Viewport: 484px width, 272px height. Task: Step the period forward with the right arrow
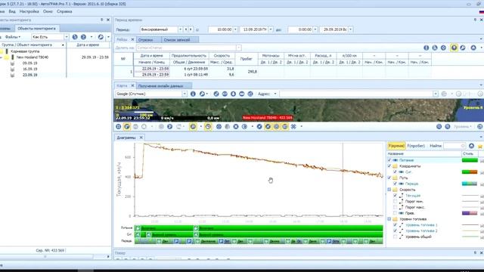191,29
